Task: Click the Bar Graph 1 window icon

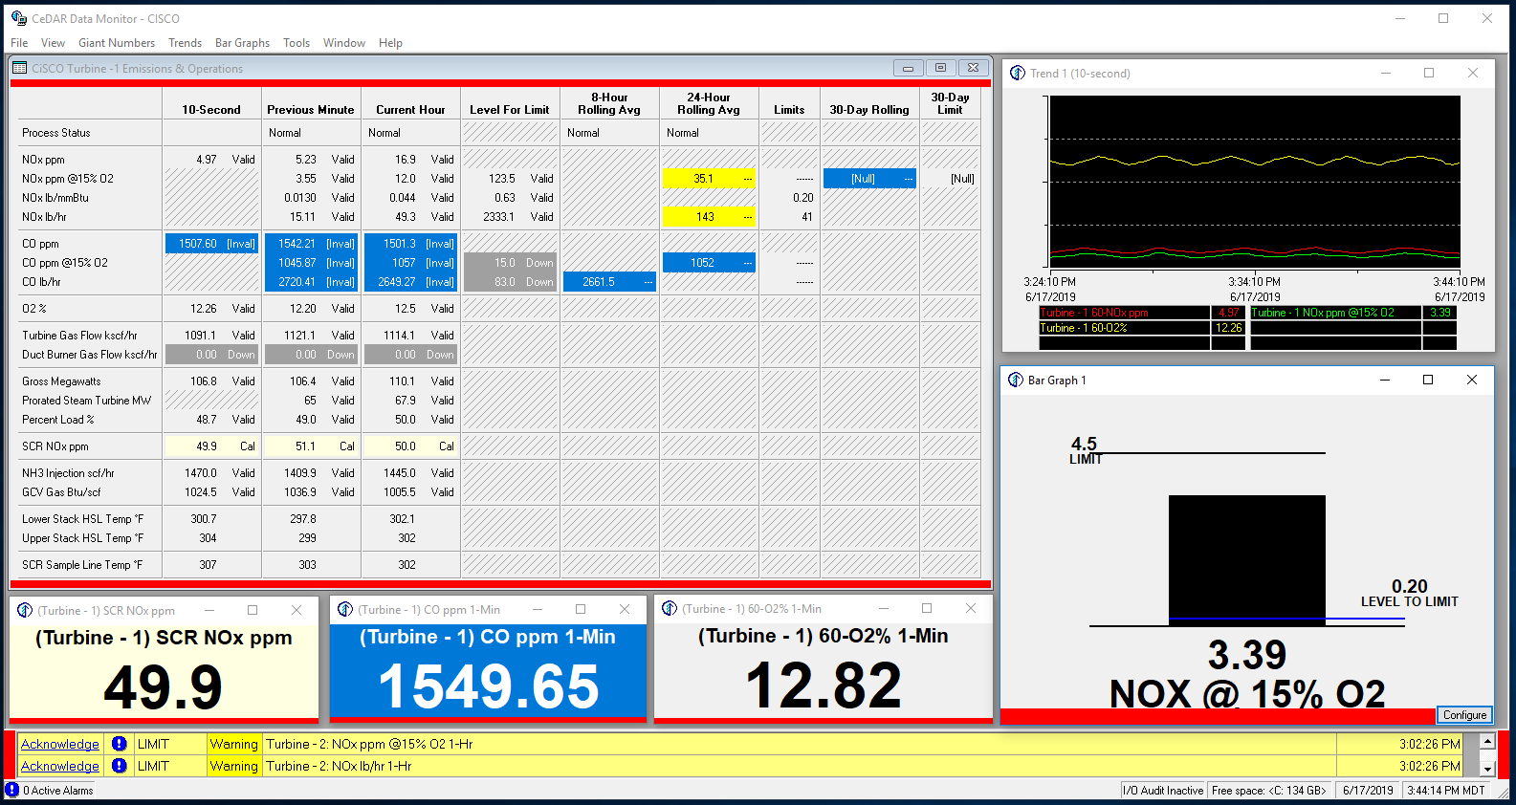Action: [x=1016, y=380]
